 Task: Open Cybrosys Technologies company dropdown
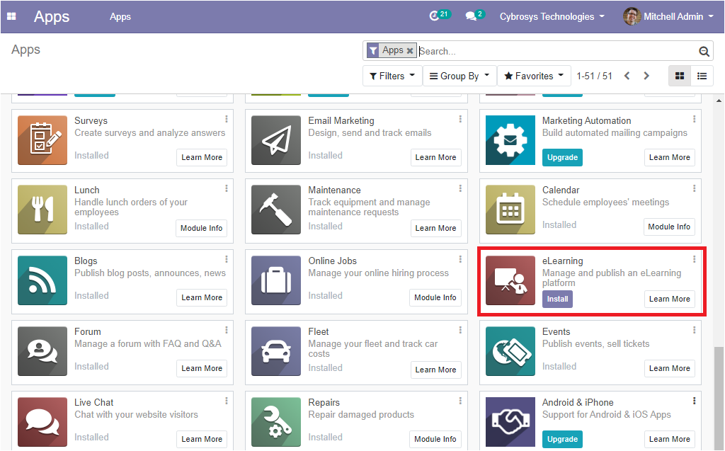552,17
